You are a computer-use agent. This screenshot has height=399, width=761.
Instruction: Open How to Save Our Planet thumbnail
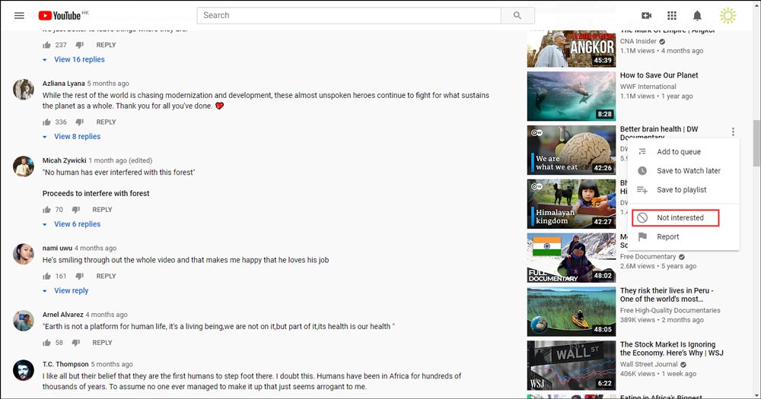[x=572, y=96]
